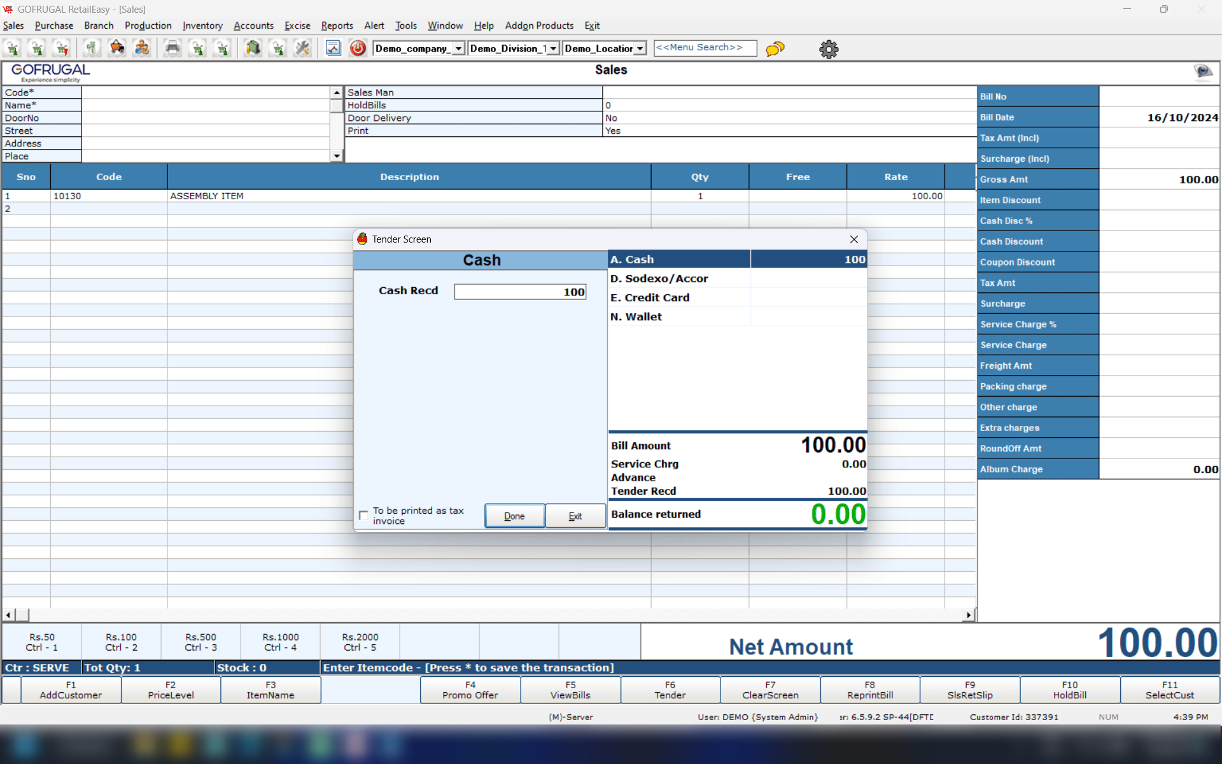Image resolution: width=1222 pixels, height=764 pixels.
Task: Check 'To be printed as tax invoice'
Action: (363, 515)
